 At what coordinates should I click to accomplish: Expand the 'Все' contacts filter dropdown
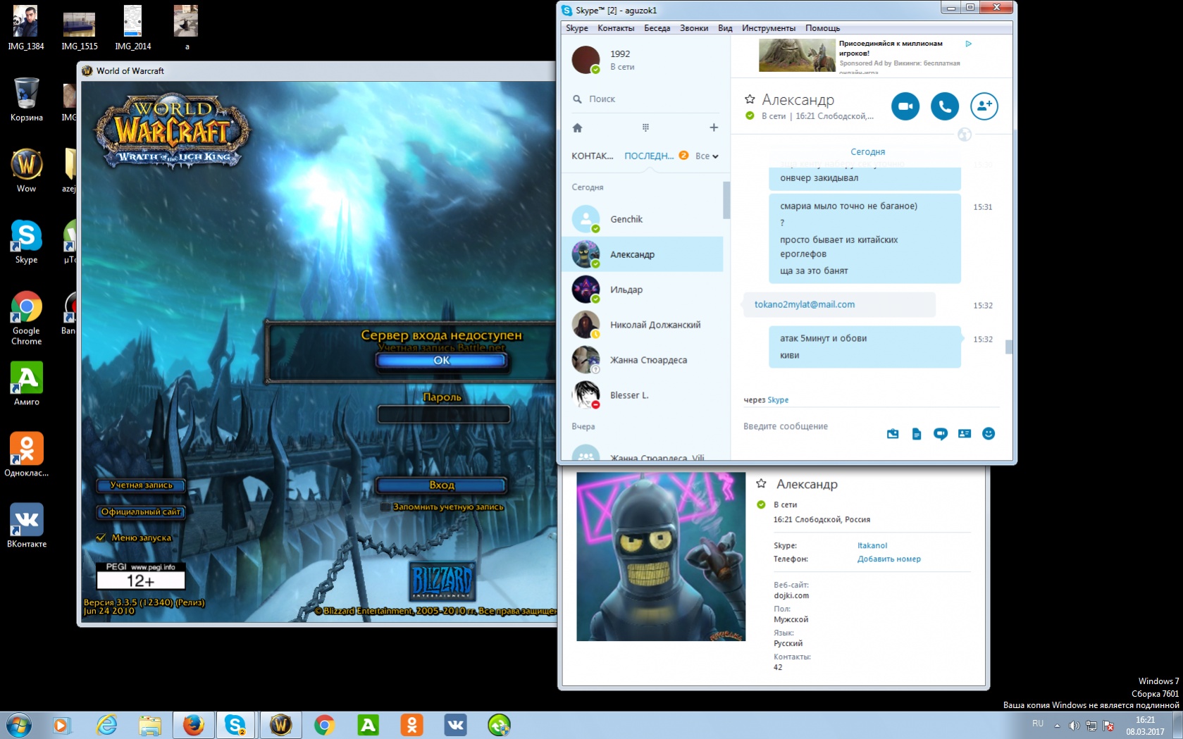click(x=706, y=156)
